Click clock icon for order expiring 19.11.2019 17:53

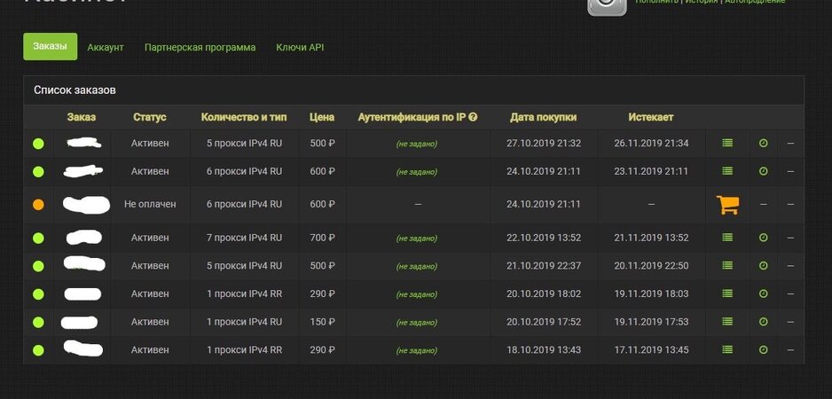tap(763, 322)
